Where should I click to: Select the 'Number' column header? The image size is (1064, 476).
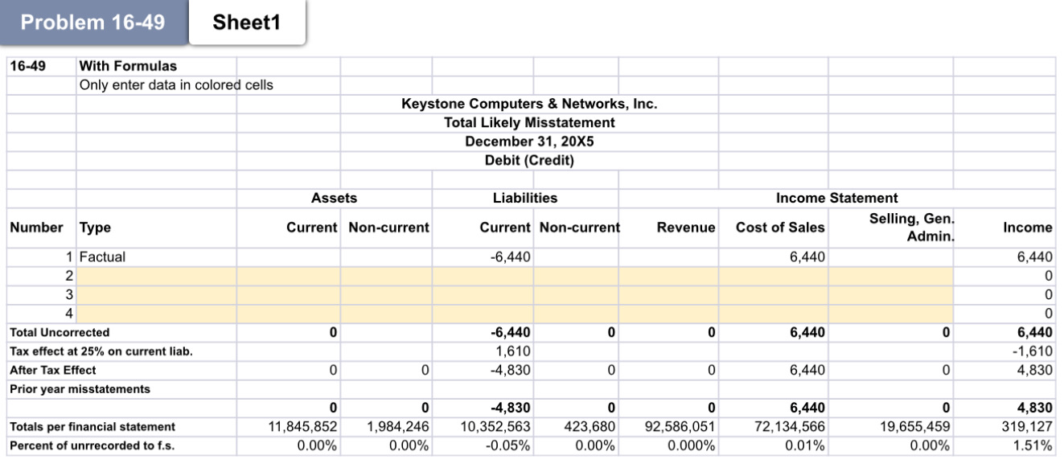[x=42, y=228]
